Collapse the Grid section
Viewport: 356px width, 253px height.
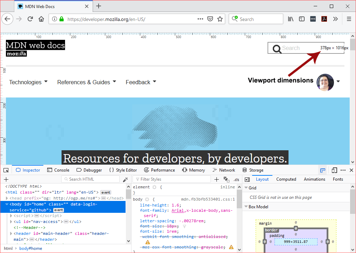[247, 188]
